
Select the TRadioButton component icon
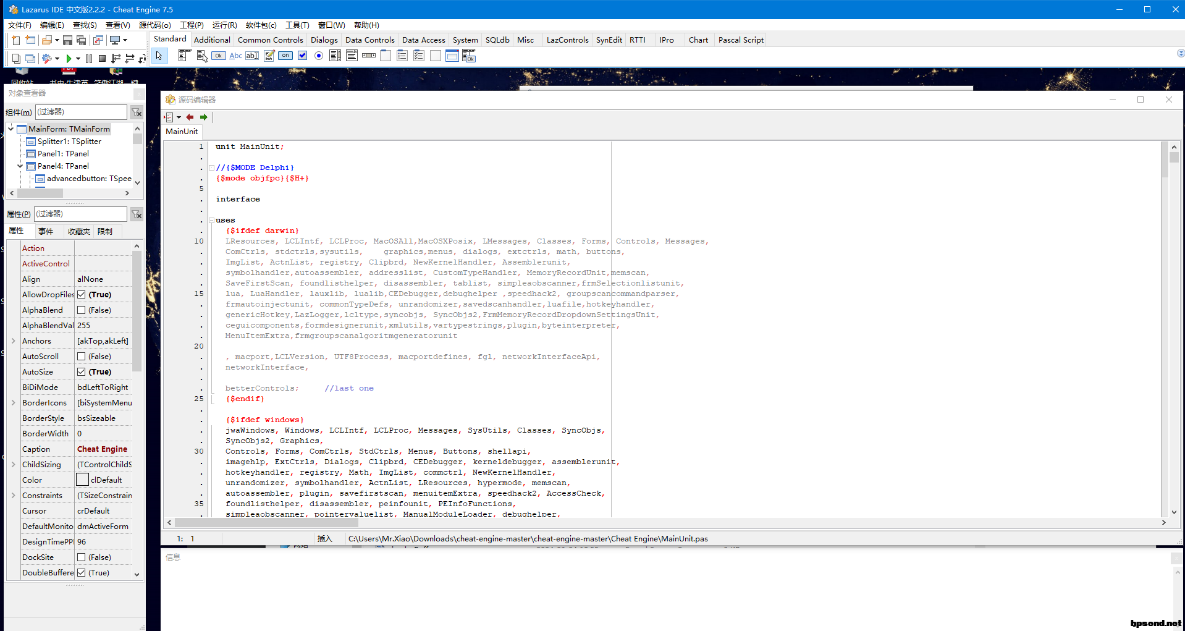pyautogui.click(x=319, y=56)
